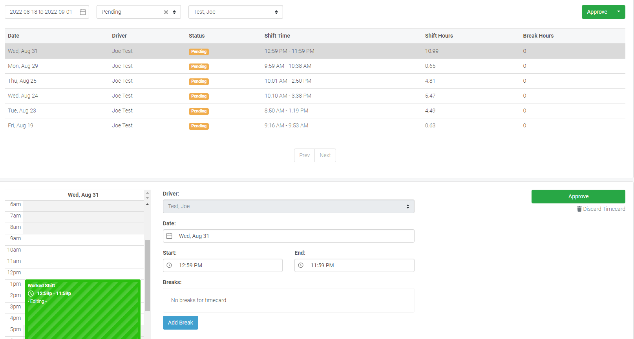Click the Start time field 12:59 PM

pyautogui.click(x=223, y=265)
